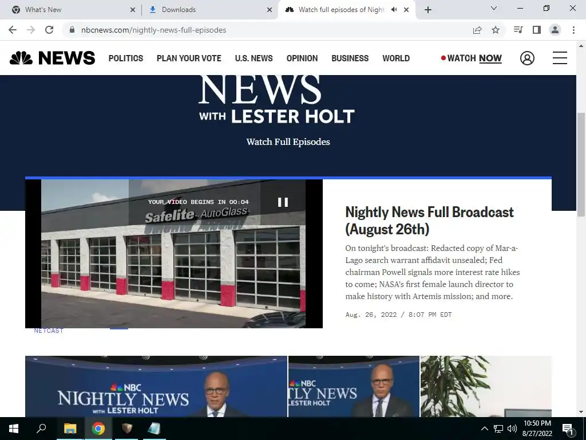Screen dimensions: 586x440
Task: Click the page vertical scrollbar thumb
Action: 581,164
